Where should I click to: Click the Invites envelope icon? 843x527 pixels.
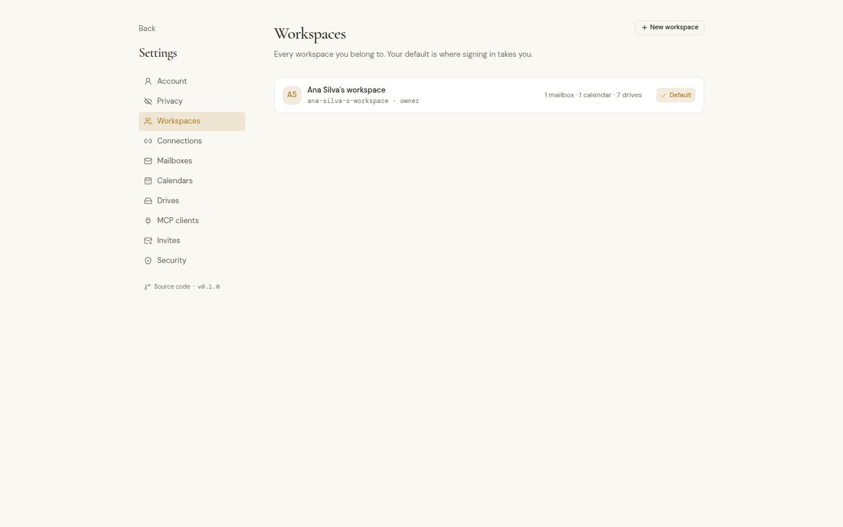[148, 241]
